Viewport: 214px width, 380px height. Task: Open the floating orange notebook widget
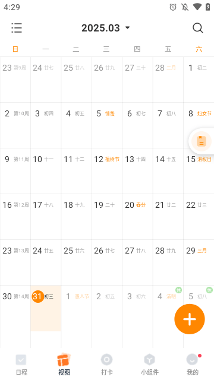coord(201,141)
